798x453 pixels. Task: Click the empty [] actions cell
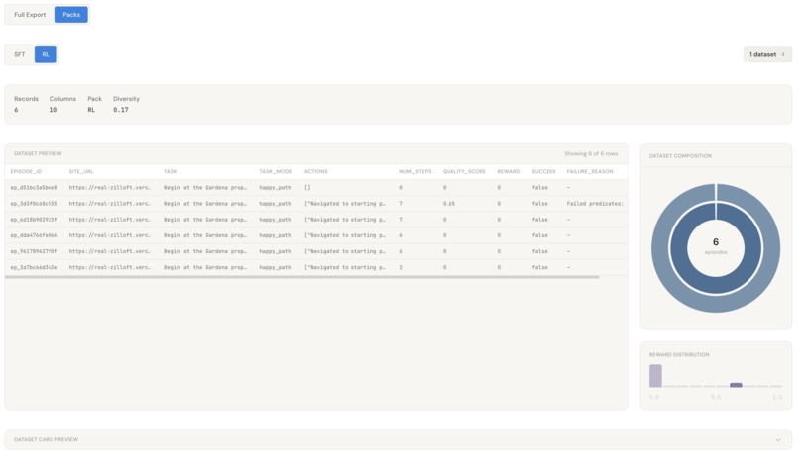click(307, 188)
